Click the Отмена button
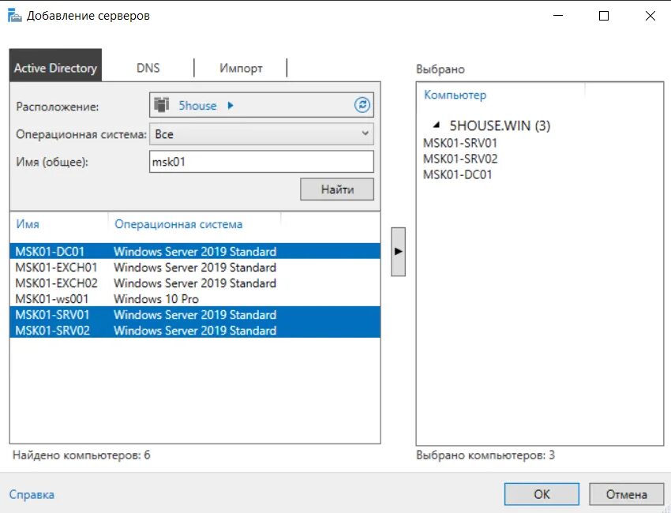 (627, 494)
